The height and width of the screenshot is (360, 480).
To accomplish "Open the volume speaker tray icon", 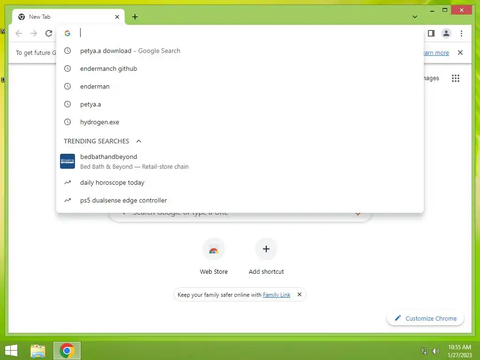I will [436, 351].
